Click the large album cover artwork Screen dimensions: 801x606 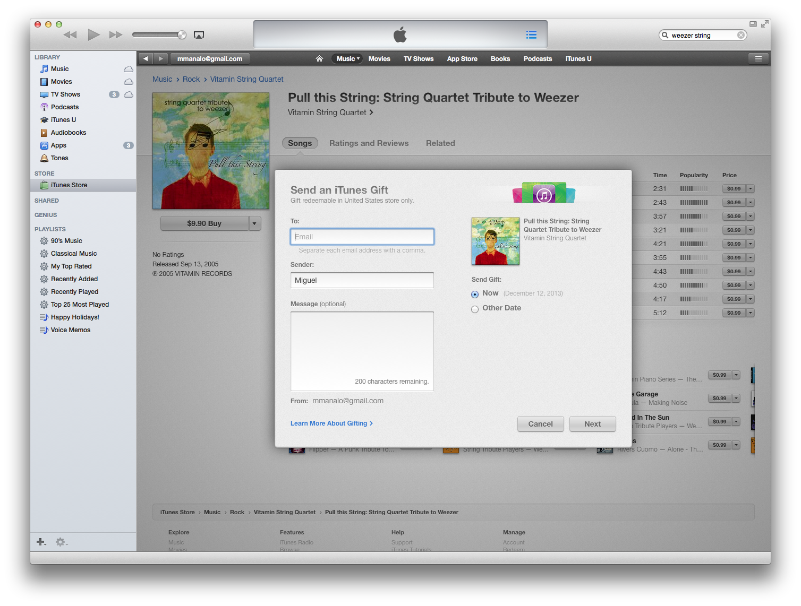pyautogui.click(x=211, y=151)
